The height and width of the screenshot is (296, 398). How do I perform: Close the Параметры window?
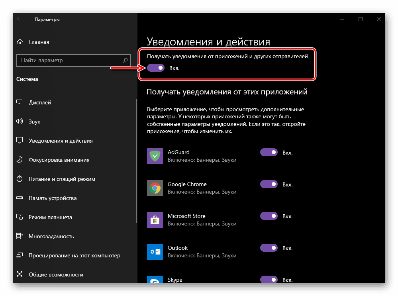coord(379,19)
